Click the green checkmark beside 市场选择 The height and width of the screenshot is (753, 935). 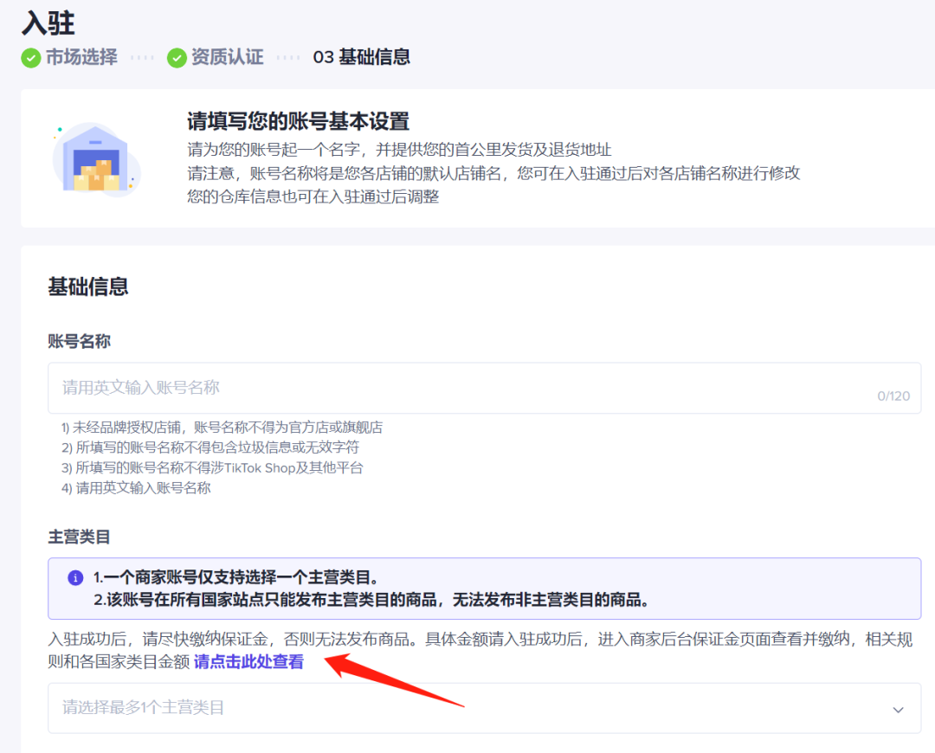click(x=30, y=57)
